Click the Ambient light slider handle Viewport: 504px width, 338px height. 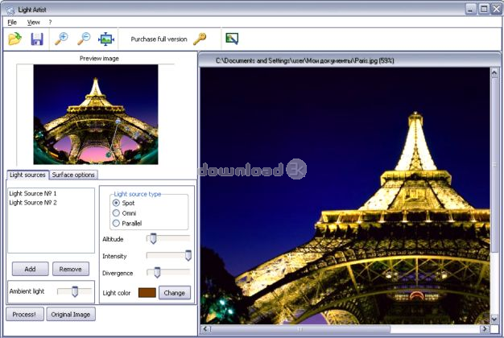tap(75, 291)
